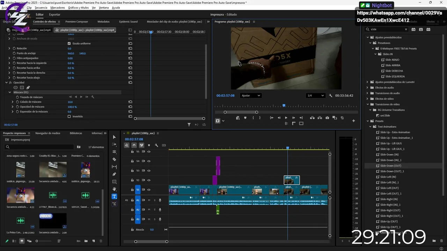Clear the effects search field
The height and width of the screenshot is (251, 447).
click(406, 30)
